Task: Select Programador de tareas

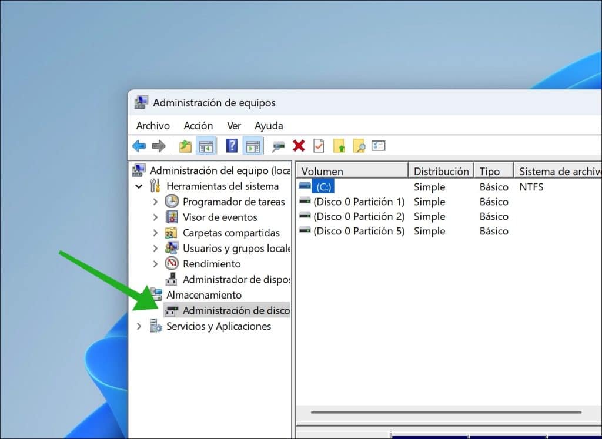Action: 234,202
